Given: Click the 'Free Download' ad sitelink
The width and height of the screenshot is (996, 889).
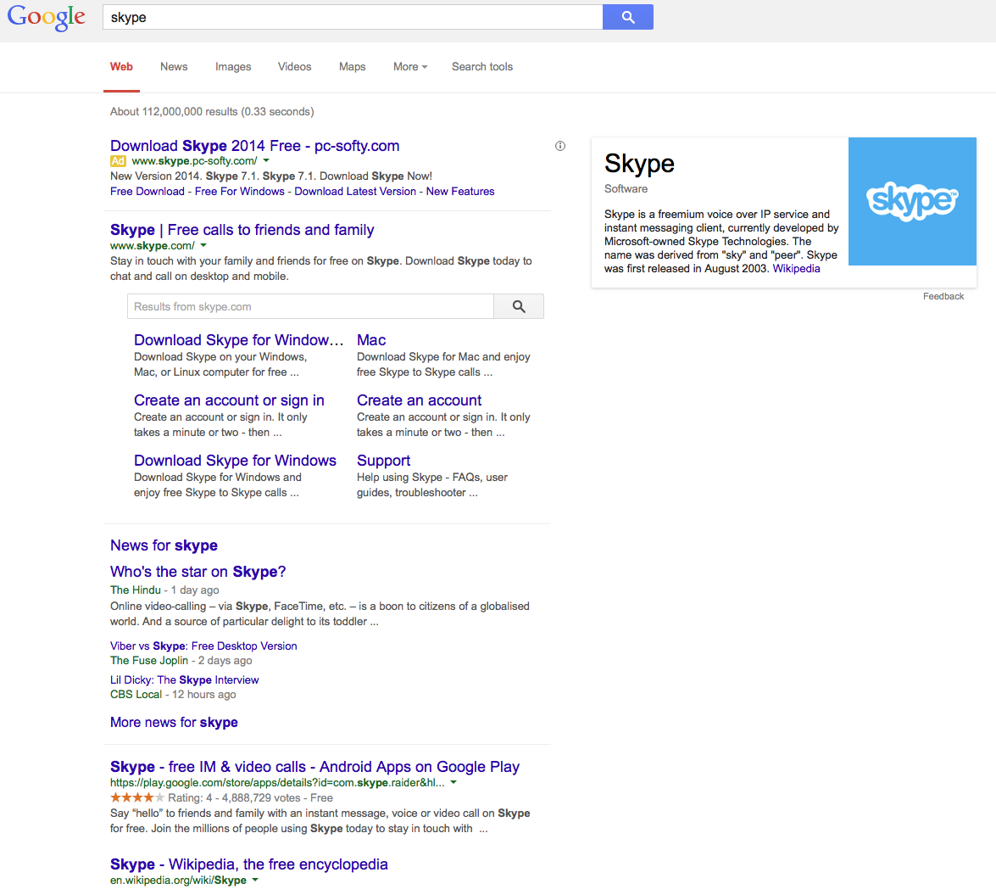Looking at the screenshot, I should 147,191.
